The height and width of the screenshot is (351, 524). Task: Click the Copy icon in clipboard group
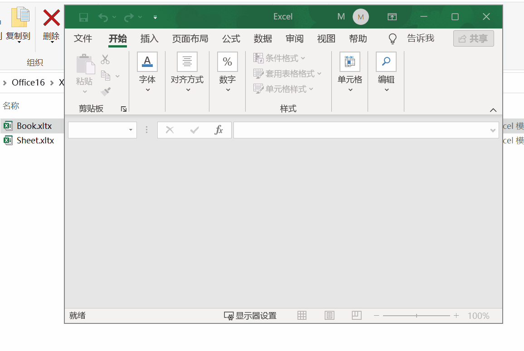tap(106, 76)
